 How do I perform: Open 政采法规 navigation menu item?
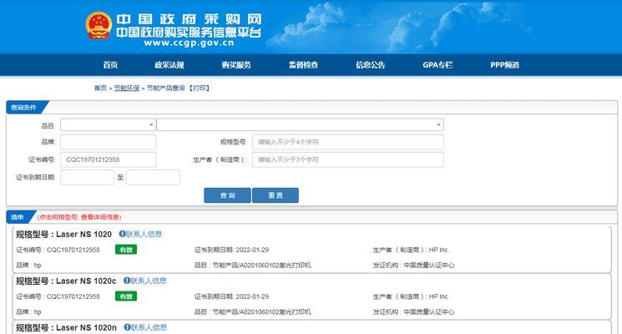pos(169,64)
